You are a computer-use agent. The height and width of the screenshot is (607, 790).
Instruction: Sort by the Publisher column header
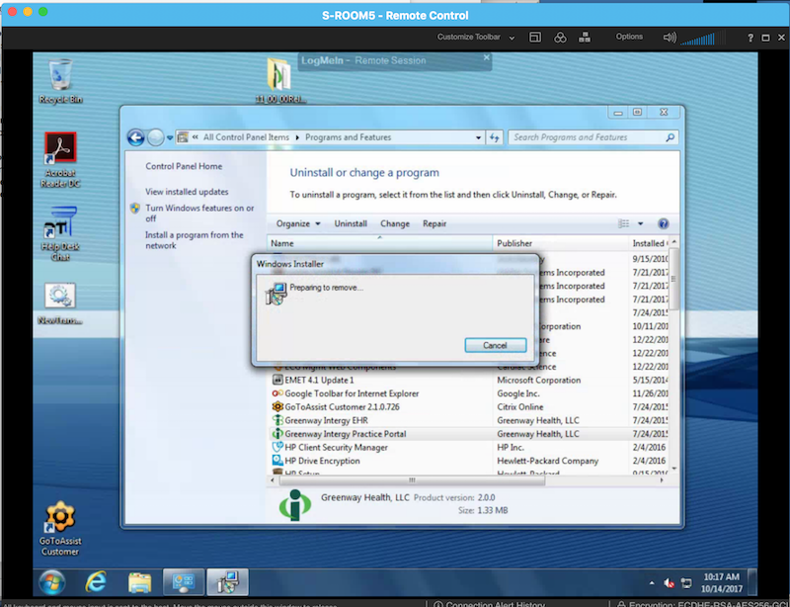[x=561, y=243]
